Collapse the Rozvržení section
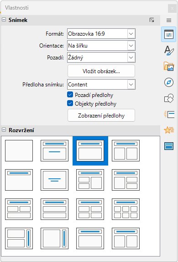This screenshot has width=178, height=262. [x=4, y=130]
